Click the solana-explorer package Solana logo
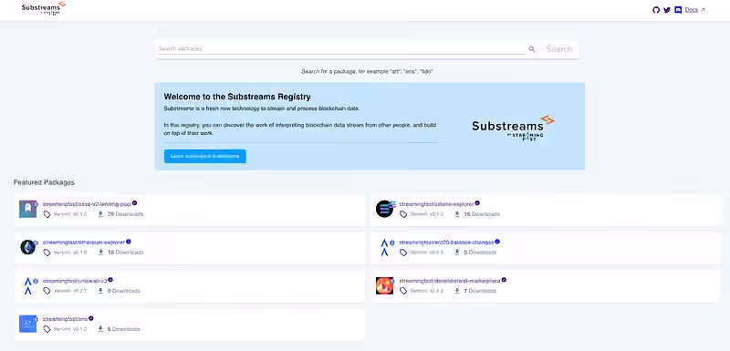 point(384,209)
